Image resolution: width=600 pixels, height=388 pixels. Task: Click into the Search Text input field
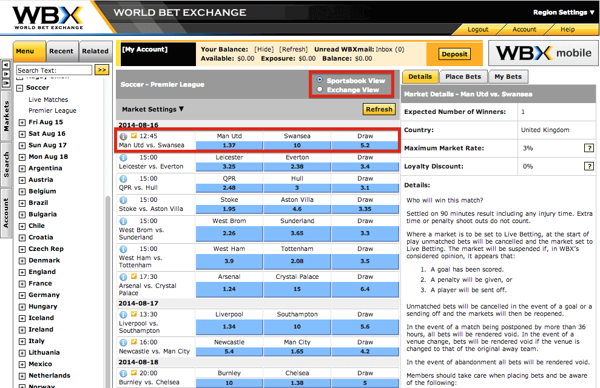[x=54, y=70]
